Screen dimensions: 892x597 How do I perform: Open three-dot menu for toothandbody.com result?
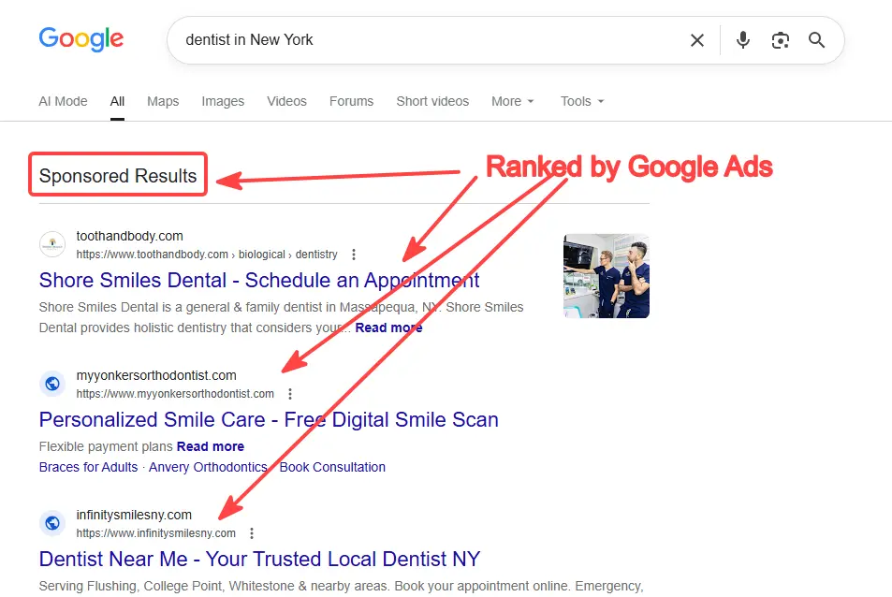(354, 255)
